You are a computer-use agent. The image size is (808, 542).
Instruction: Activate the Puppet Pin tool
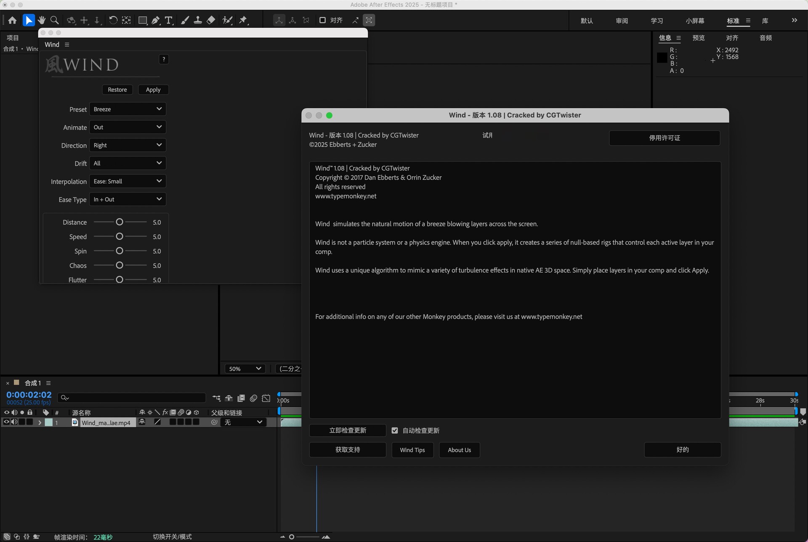click(243, 20)
